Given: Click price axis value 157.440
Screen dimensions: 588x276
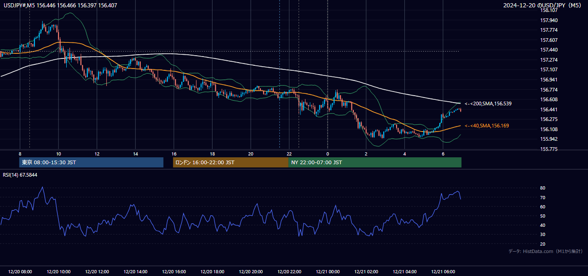Looking at the screenshot, I should click(549, 50).
